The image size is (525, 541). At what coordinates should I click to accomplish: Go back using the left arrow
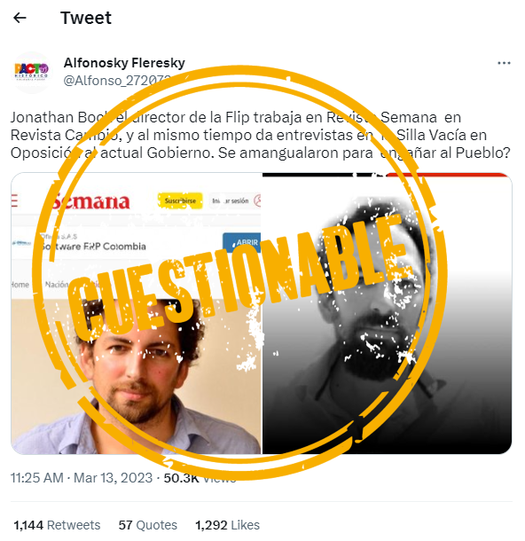(20, 18)
